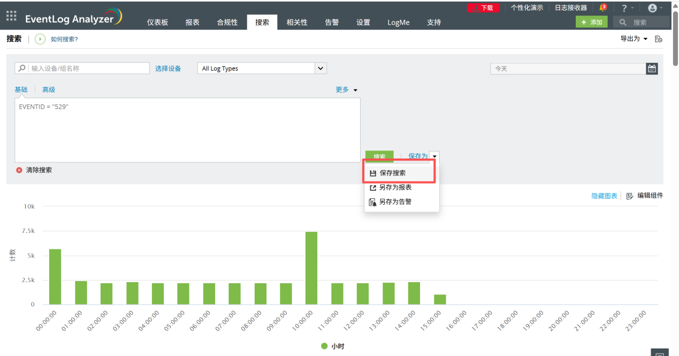The height and width of the screenshot is (356, 679).
Task: Click the schedule export icon beside 导出为
Action: click(659, 39)
